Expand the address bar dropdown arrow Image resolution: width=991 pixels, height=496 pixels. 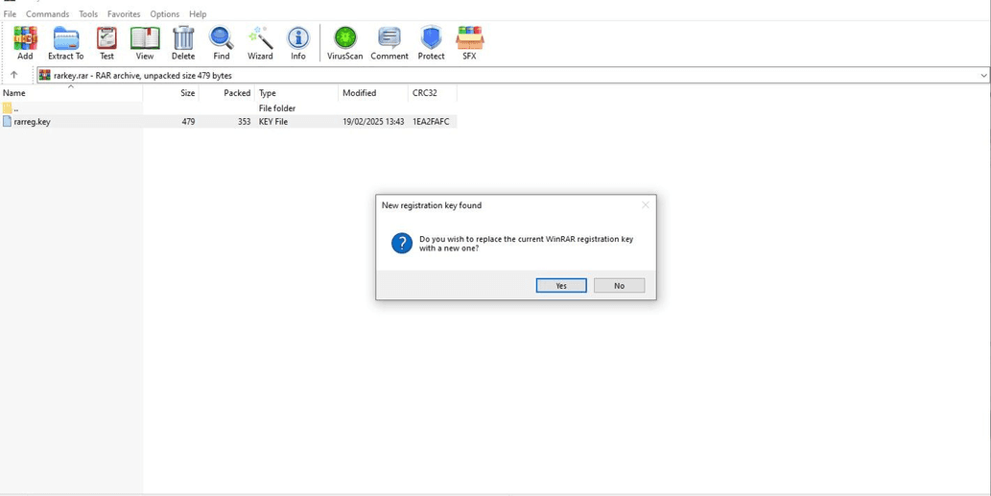point(984,75)
